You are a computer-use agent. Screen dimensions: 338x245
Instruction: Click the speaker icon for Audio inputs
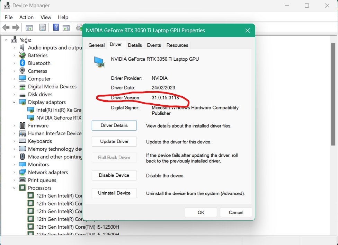(x=22, y=47)
